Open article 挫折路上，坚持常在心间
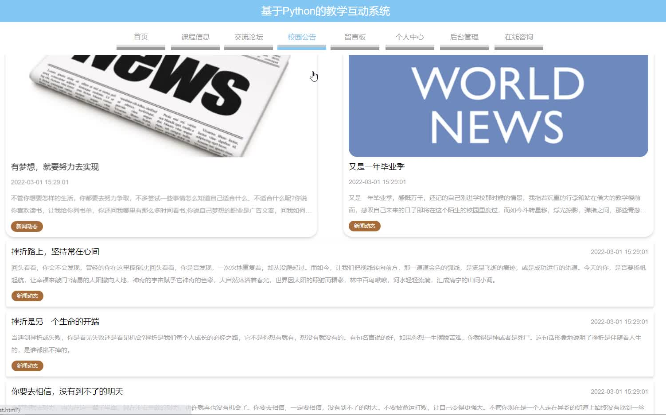This screenshot has width=666, height=415. 55,252
